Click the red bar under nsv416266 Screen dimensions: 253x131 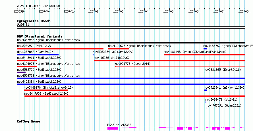pos(169,61)
